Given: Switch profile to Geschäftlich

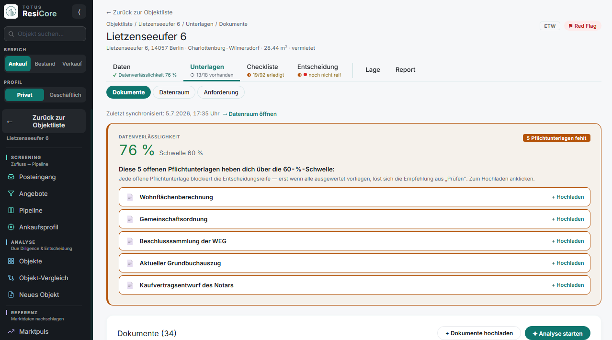Looking at the screenshot, I should point(65,95).
